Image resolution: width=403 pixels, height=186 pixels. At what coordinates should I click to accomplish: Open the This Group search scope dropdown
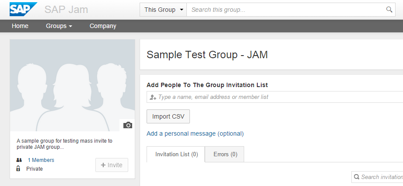(163, 10)
